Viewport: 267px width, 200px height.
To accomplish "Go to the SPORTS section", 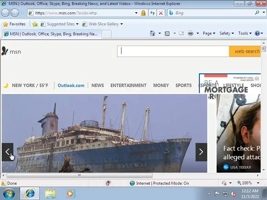I will [x=184, y=85].
